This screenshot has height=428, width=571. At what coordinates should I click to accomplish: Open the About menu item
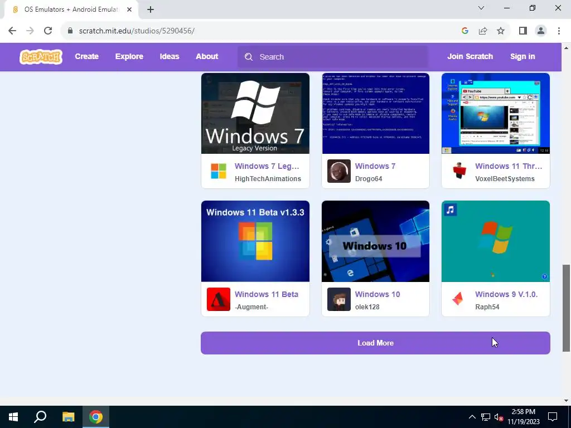(x=207, y=56)
